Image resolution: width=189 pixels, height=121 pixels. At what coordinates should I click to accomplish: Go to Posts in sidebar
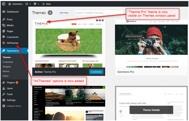pos(10,19)
